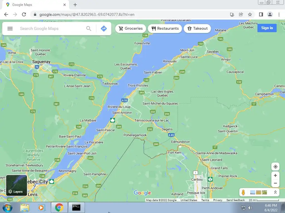Show your location with the target icon
Screen dimensions: 285x213
point(275,167)
